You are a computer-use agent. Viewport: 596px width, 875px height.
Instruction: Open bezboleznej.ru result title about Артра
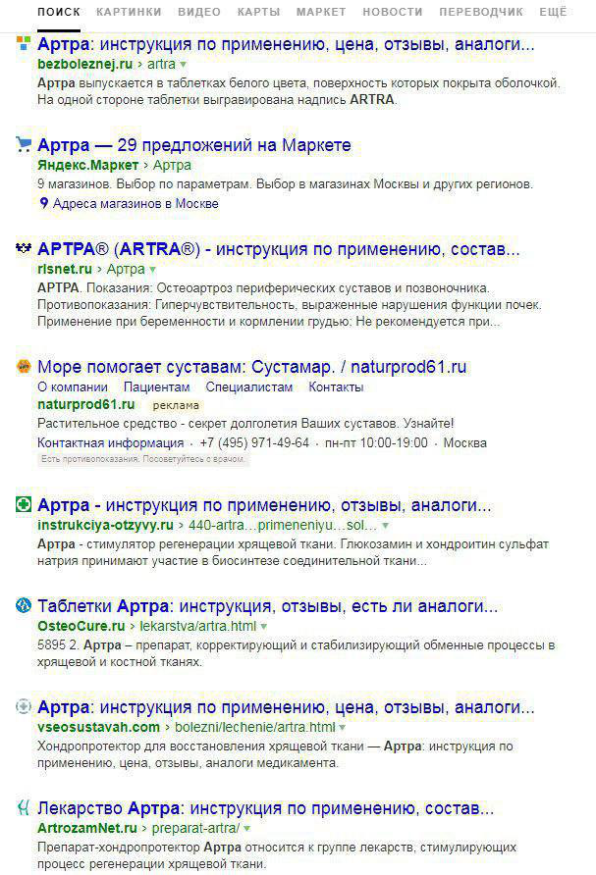[286, 44]
